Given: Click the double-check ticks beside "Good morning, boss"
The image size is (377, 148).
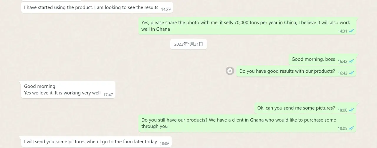Looking at the screenshot, I should pos(351,61).
